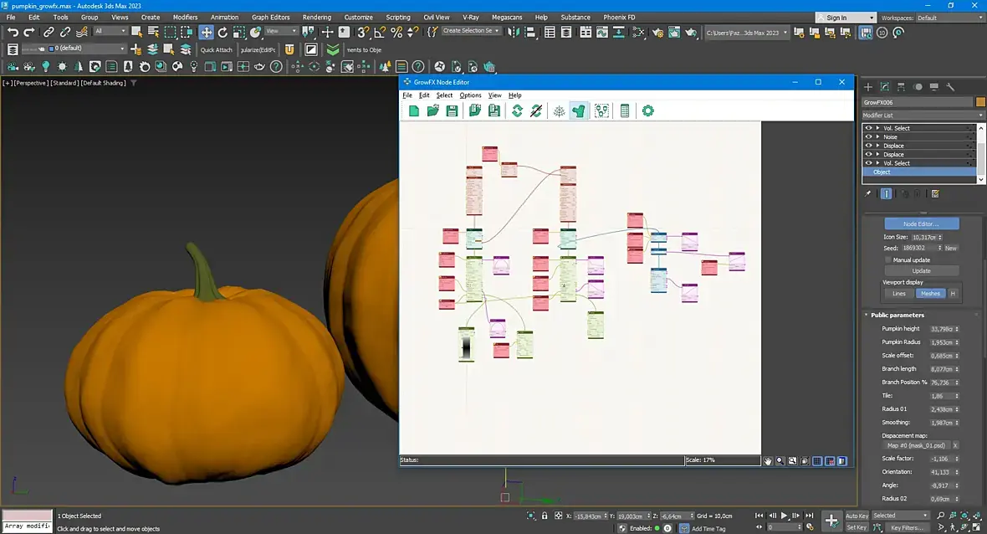This screenshot has height=534, width=987.
Task: Click the orange object color swatch
Action: pyautogui.click(x=980, y=102)
